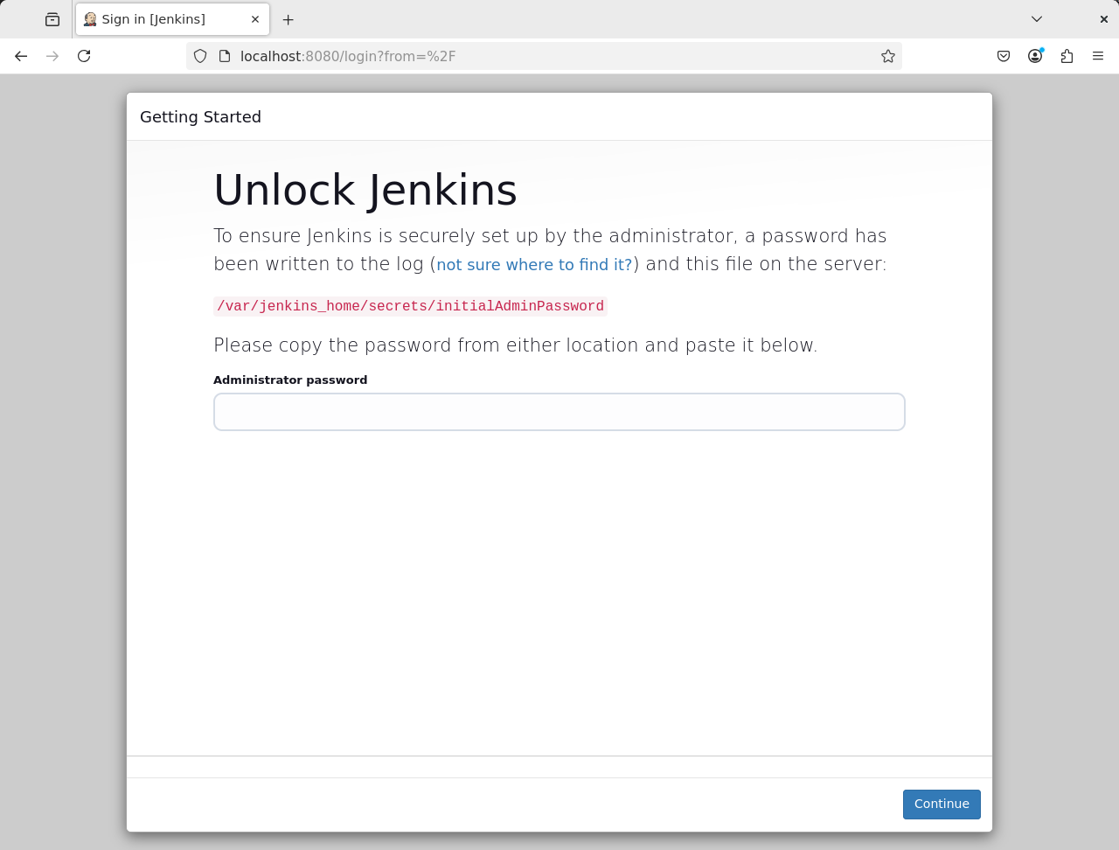Select the Sign in [Jenkins] tab

tap(172, 19)
